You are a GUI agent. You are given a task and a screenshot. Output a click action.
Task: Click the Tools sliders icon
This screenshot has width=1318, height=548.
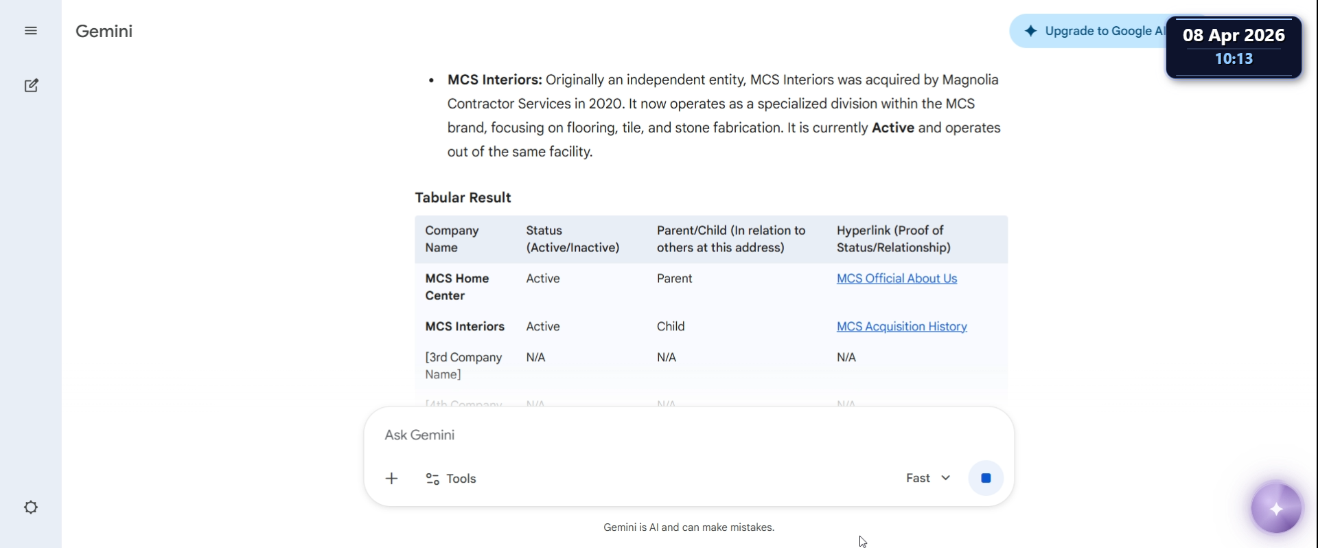432,479
